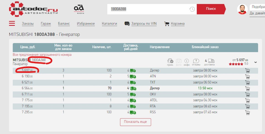Click fast delivery truck in 6 564 row

pos(133,88)
